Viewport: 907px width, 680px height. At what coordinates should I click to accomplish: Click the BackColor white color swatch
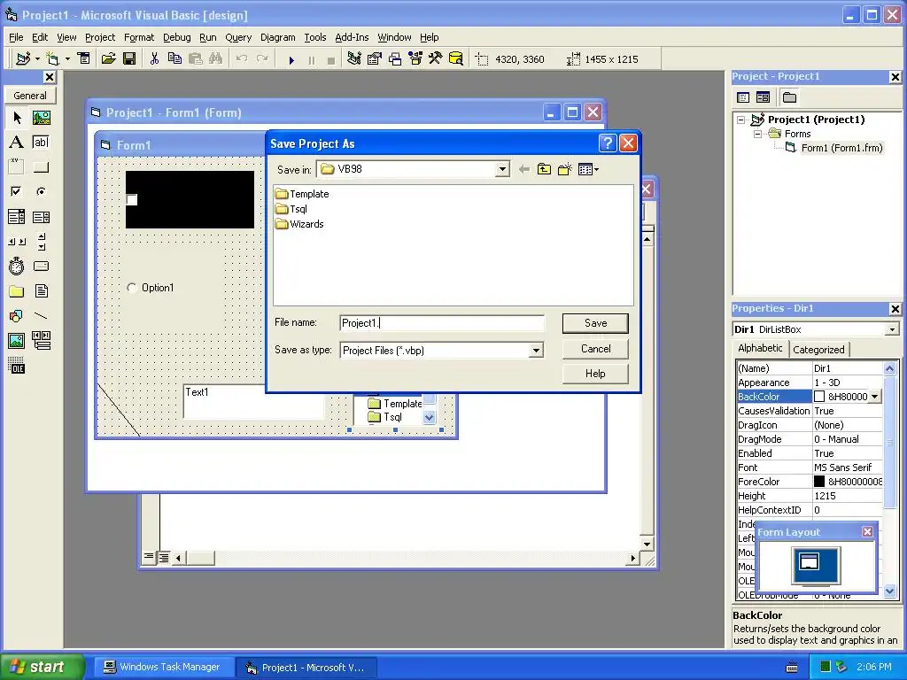[819, 397]
